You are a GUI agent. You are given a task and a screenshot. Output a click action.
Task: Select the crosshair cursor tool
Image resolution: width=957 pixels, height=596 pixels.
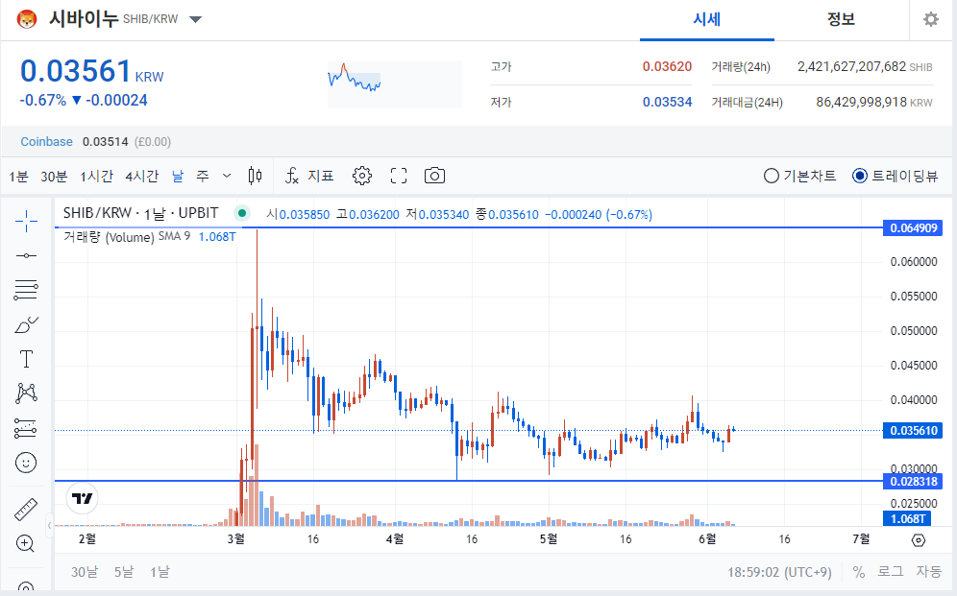[x=26, y=221]
